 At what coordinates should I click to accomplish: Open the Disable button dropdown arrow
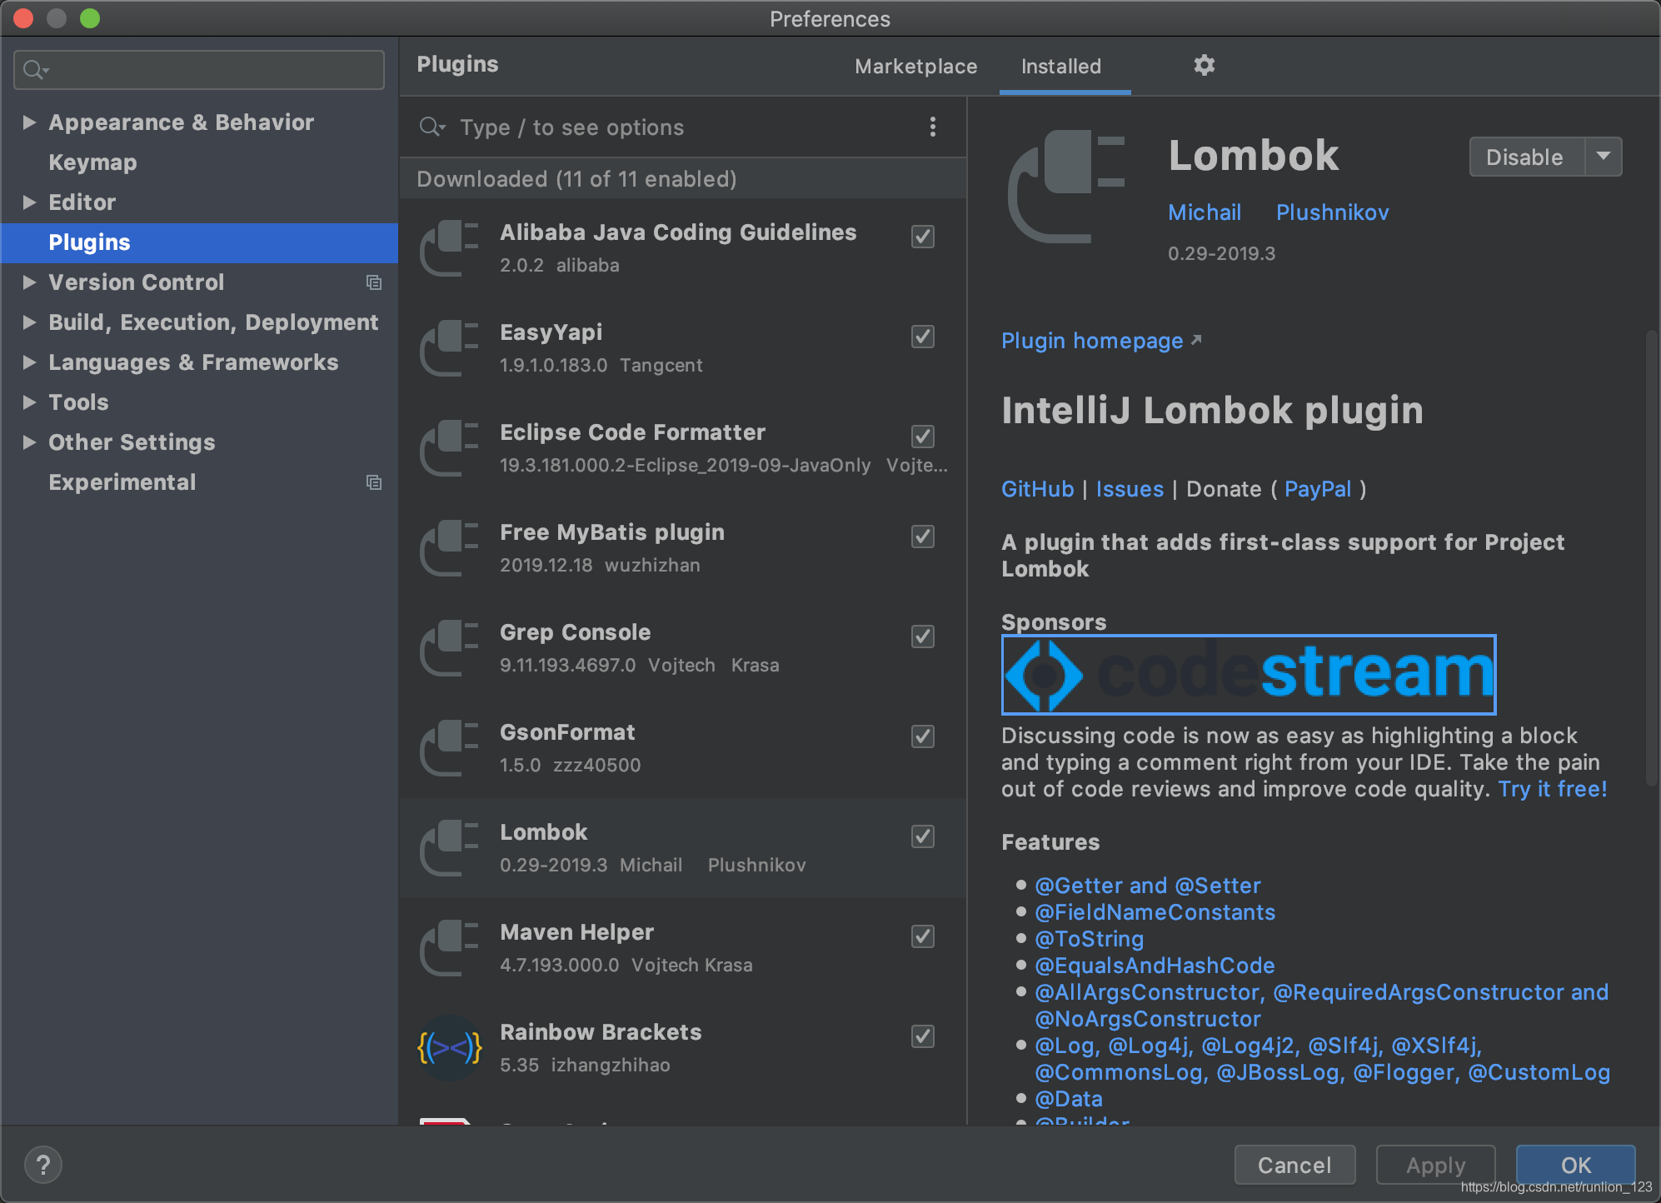tap(1603, 157)
